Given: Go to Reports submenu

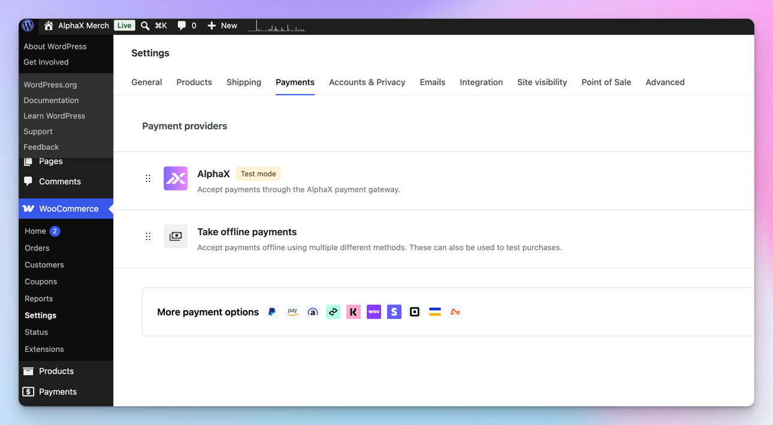Looking at the screenshot, I should coord(39,298).
